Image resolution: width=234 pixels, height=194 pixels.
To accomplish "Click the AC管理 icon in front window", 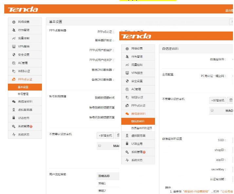I will 127,89.
